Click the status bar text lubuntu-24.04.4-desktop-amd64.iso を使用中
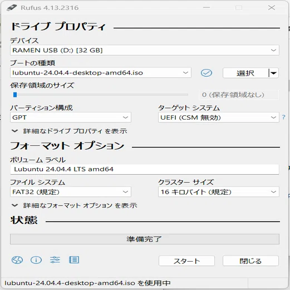Screen dimensions: 290x290 pyautogui.click(x=87, y=283)
